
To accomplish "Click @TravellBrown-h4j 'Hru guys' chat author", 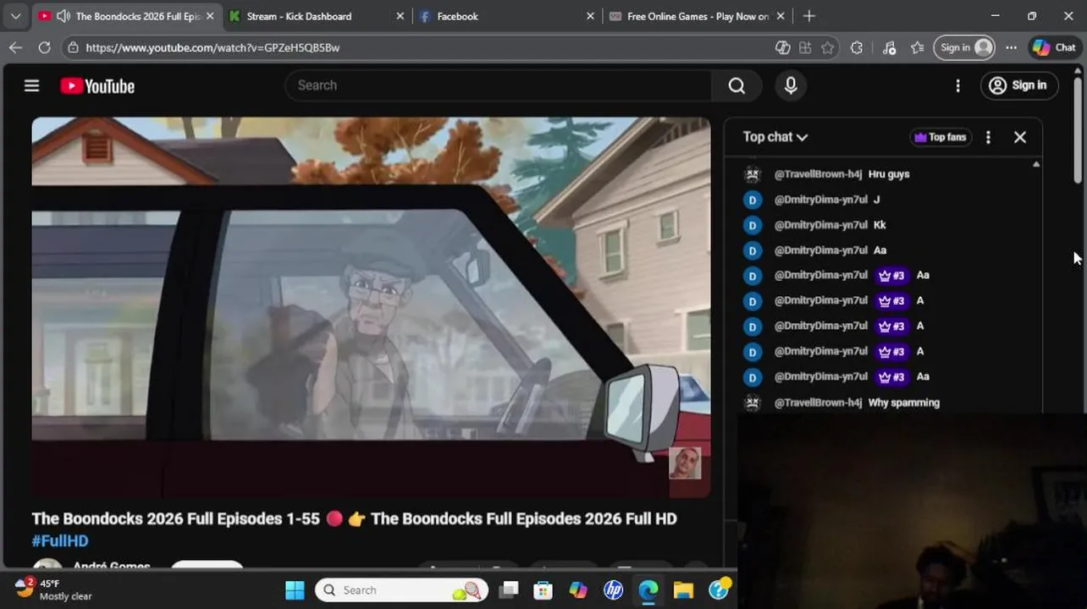I will pos(818,174).
